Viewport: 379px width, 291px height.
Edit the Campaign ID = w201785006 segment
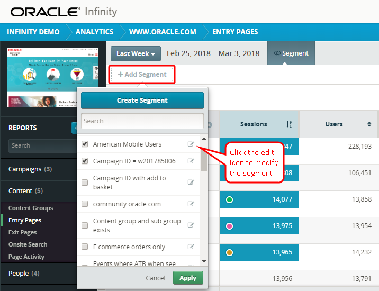191,161
